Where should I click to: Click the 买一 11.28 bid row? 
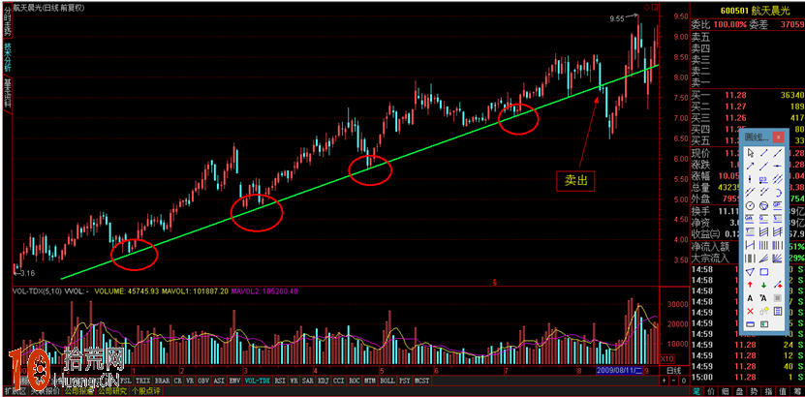[x=748, y=95]
